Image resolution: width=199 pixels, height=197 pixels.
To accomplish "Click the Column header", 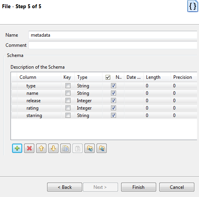I will coord(39,77).
